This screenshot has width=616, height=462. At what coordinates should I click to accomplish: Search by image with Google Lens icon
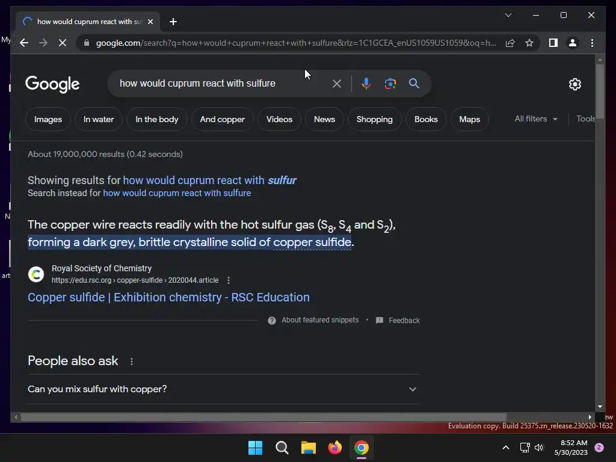pyautogui.click(x=390, y=83)
